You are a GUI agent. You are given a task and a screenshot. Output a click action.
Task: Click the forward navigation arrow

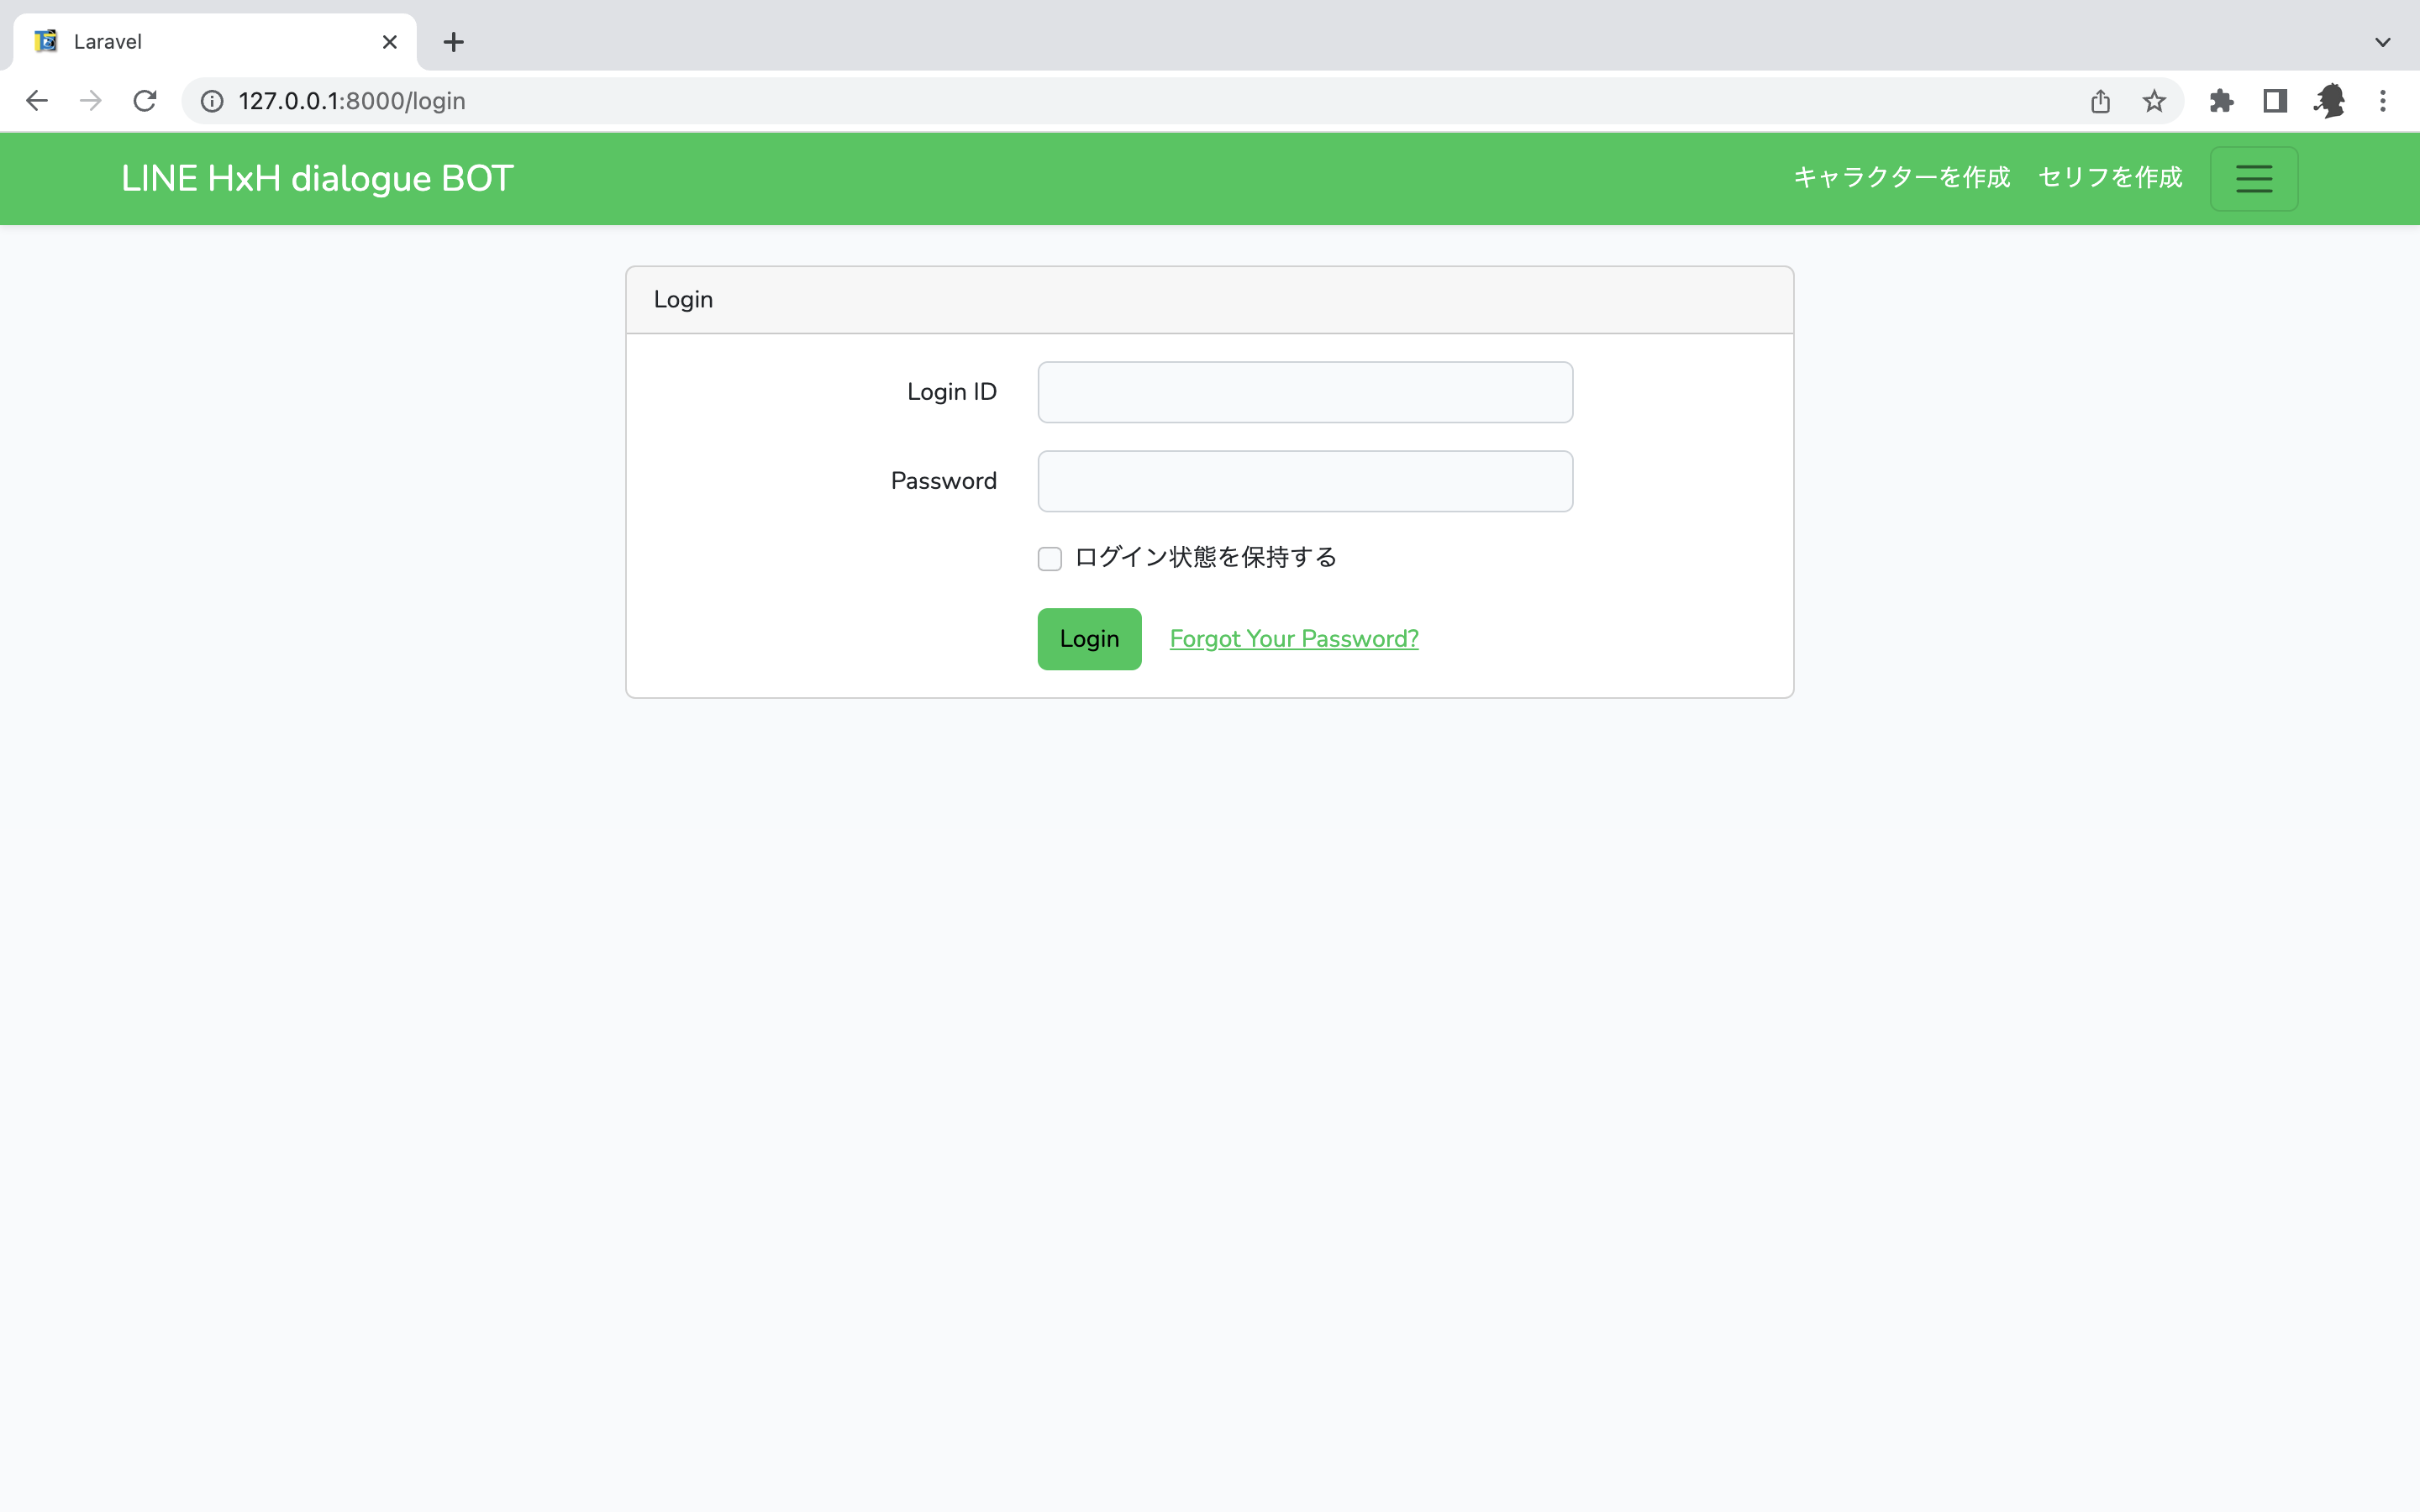(90, 100)
